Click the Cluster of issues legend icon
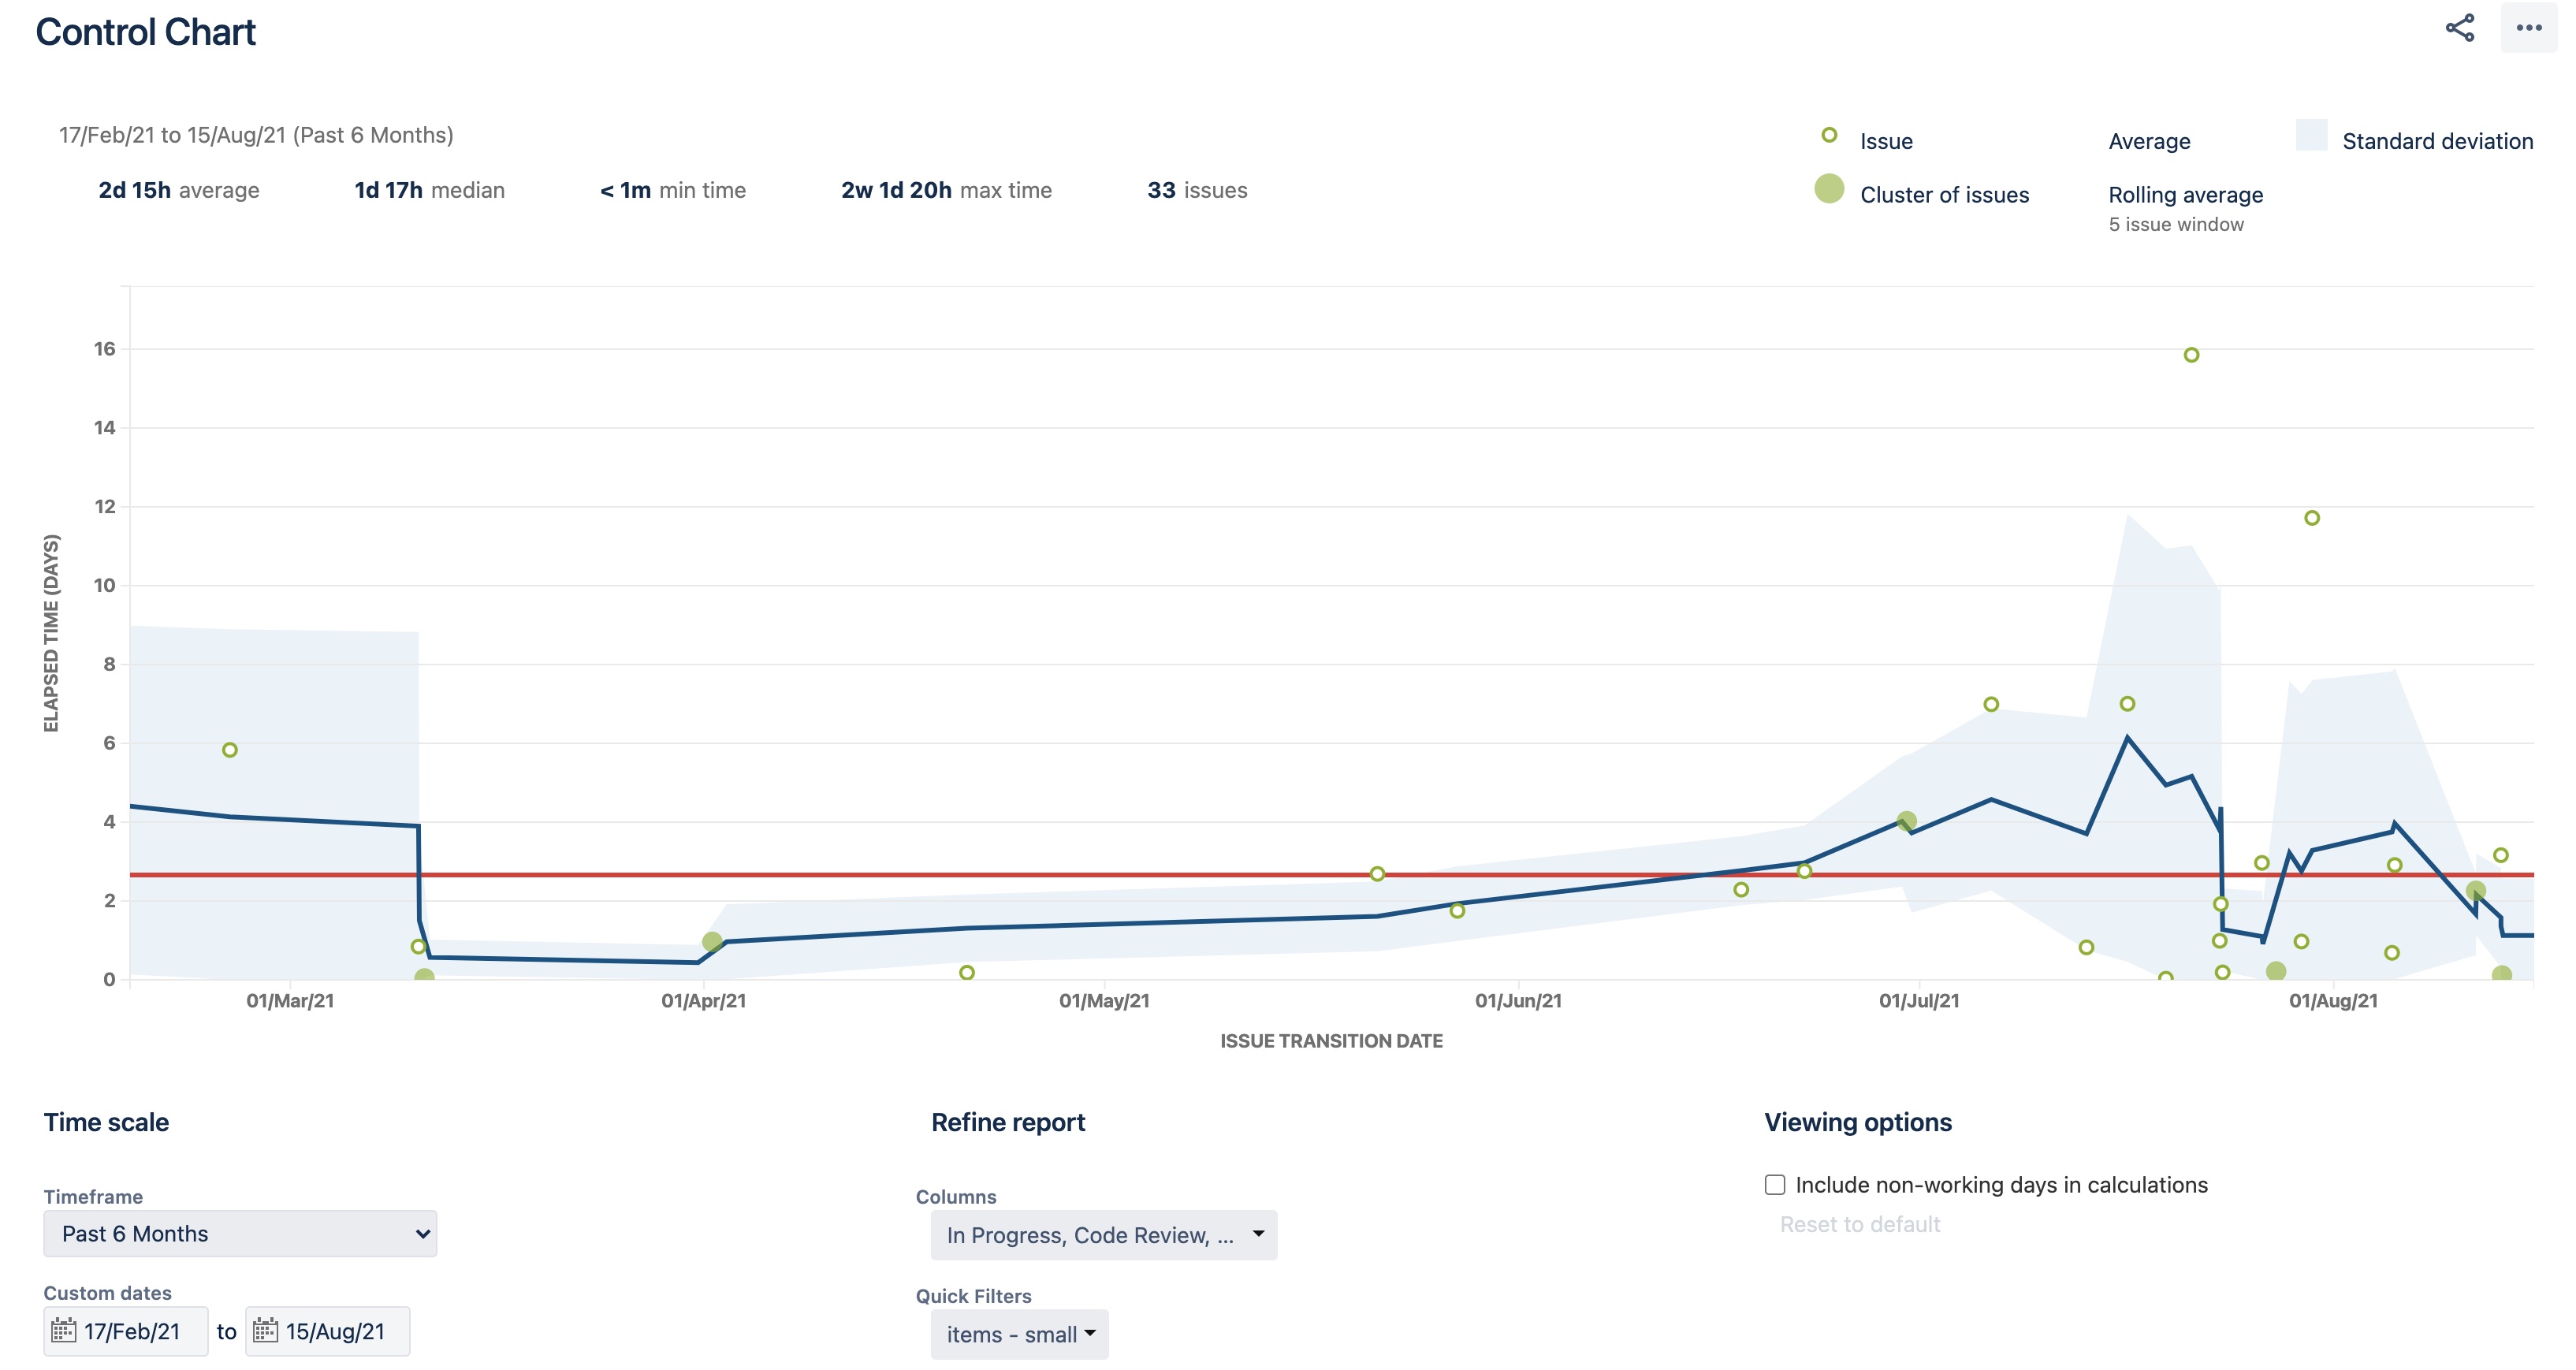Screen dimensions: 2576x1370 [x=1828, y=189]
